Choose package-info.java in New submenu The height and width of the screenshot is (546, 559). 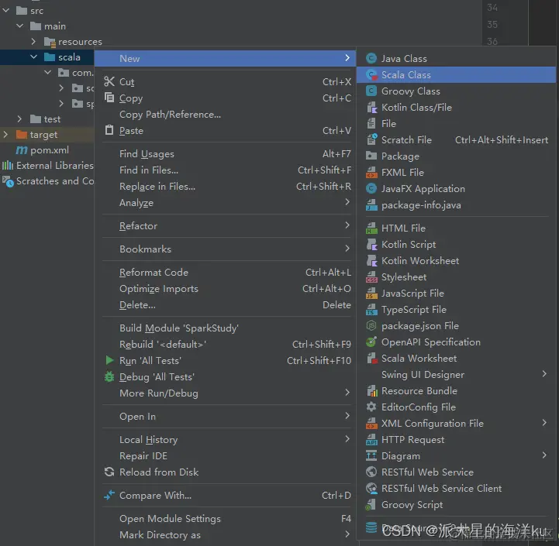[x=456, y=205]
